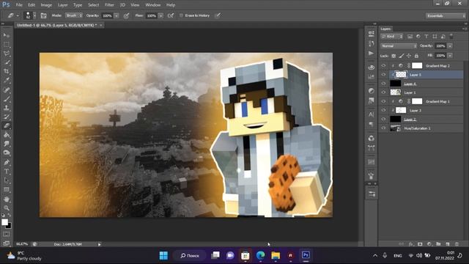Open the taskbar search box (Поиск)
This screenshot has height=264, width=469.
[x=190, y=256]
